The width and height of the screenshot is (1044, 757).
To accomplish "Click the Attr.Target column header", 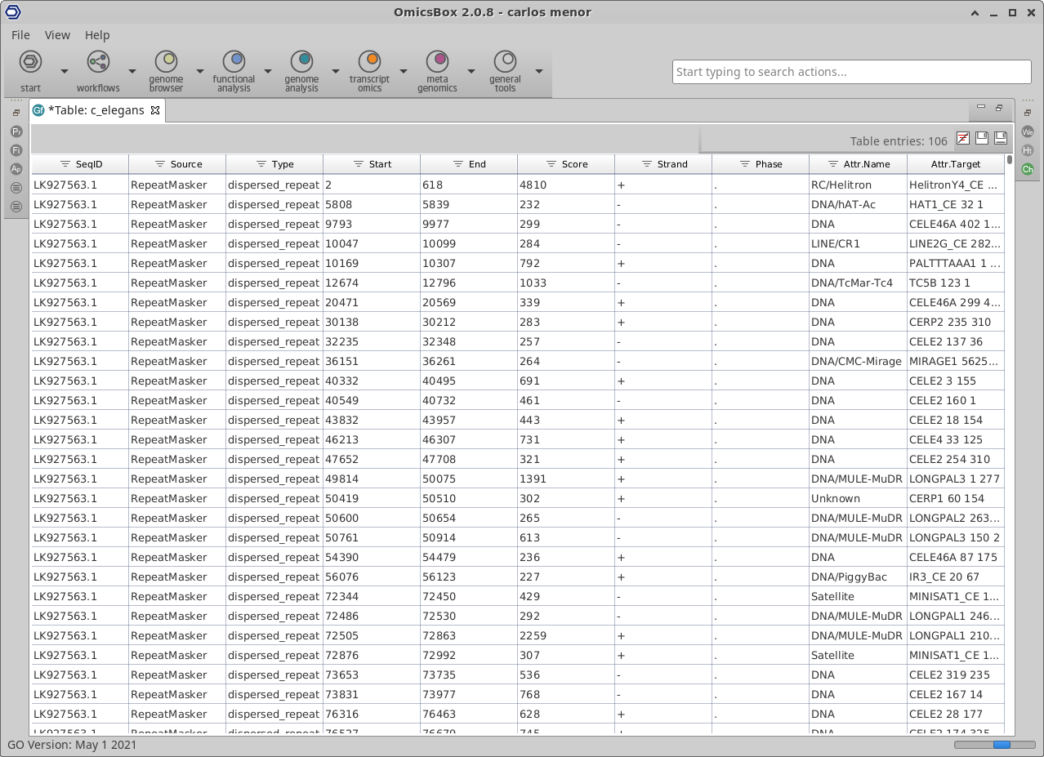I will point(955,164).
